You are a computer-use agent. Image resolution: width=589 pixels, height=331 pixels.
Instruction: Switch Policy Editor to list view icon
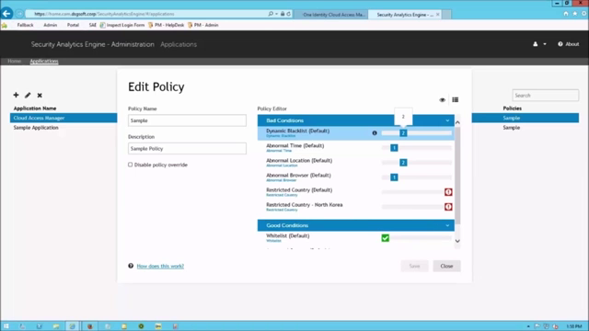pyautogui.click(x=456, y=100)
